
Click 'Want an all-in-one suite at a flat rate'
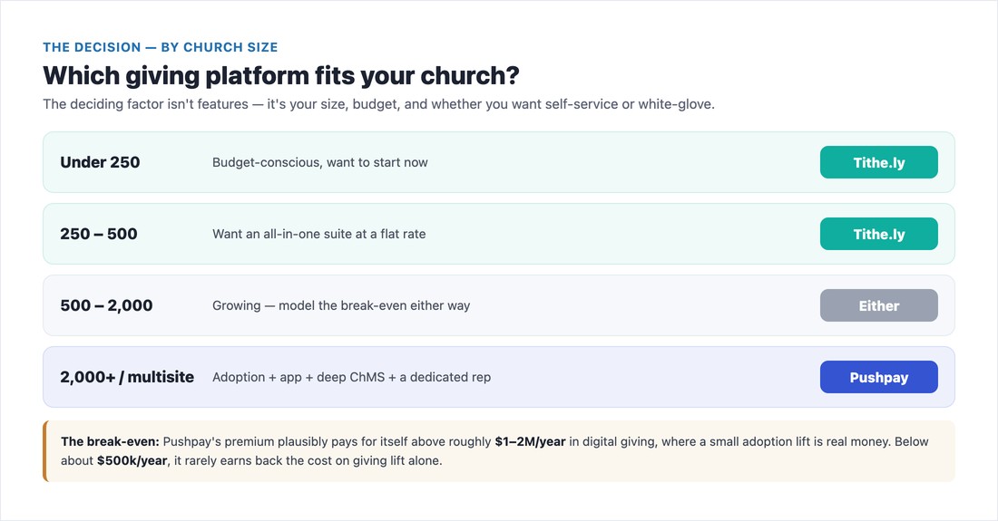pyautogui.click(x=318, y=234)
